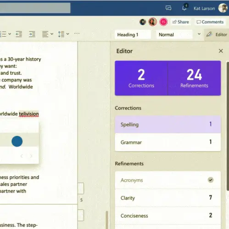Expand line spacing dropdown arrow
Viewport: 229px width, 229px height.
67,34
